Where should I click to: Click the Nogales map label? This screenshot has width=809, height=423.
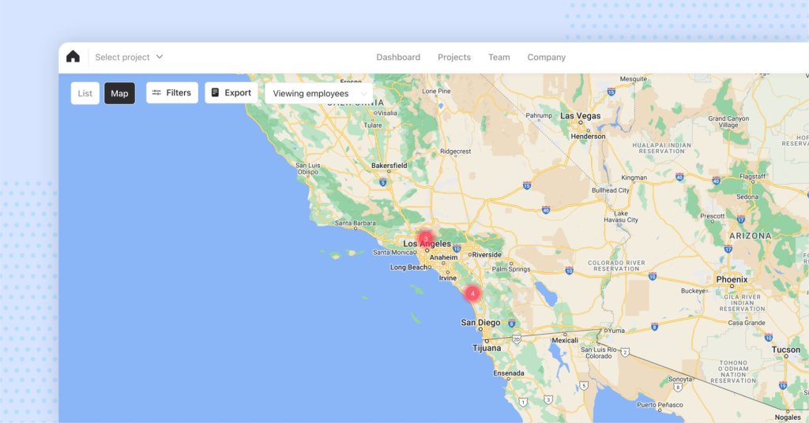coord(788,417)
